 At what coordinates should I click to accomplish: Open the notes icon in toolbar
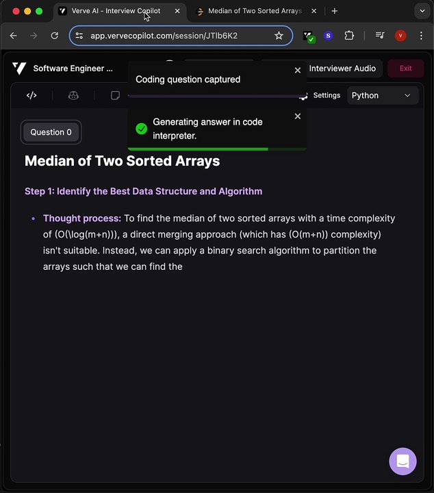tap(115, 95)
